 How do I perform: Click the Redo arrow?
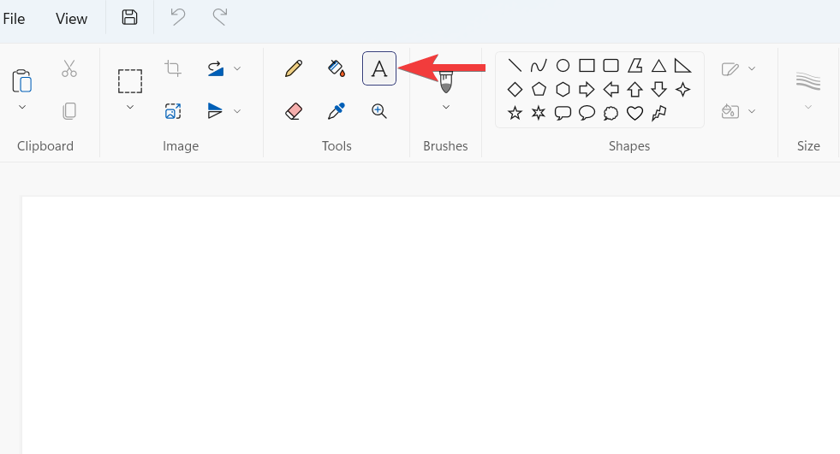[x=220, y=18]
